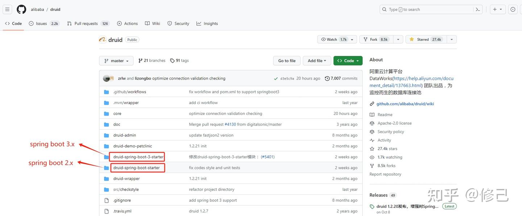Open the GitHub home logo
Viewport: 522px width, 216px height.
tap(21, 9)
